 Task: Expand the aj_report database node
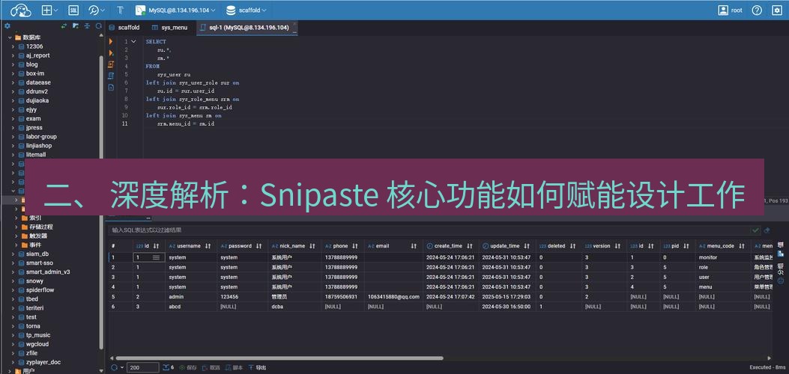(14, 55)
